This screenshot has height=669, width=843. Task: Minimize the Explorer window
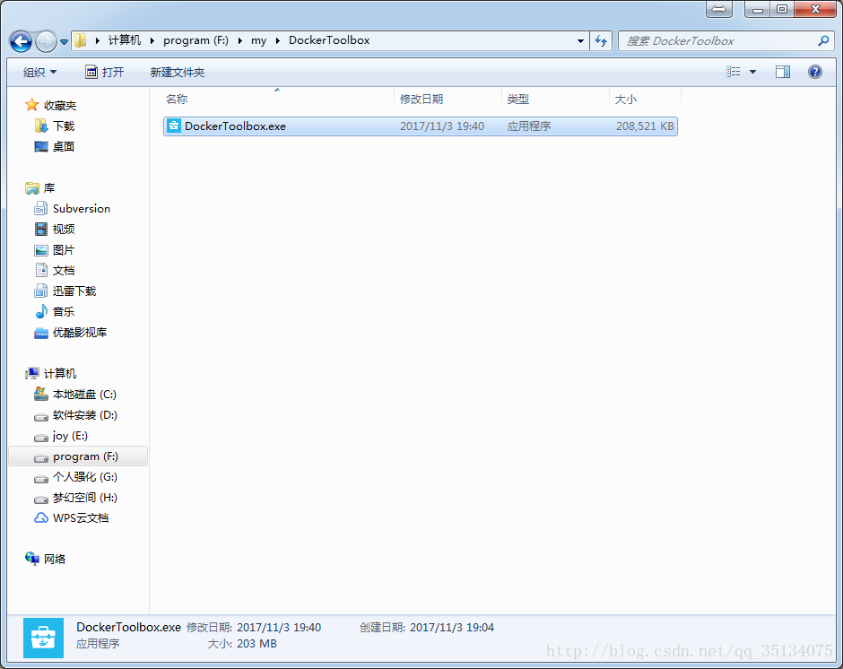(x=758, y=9)
